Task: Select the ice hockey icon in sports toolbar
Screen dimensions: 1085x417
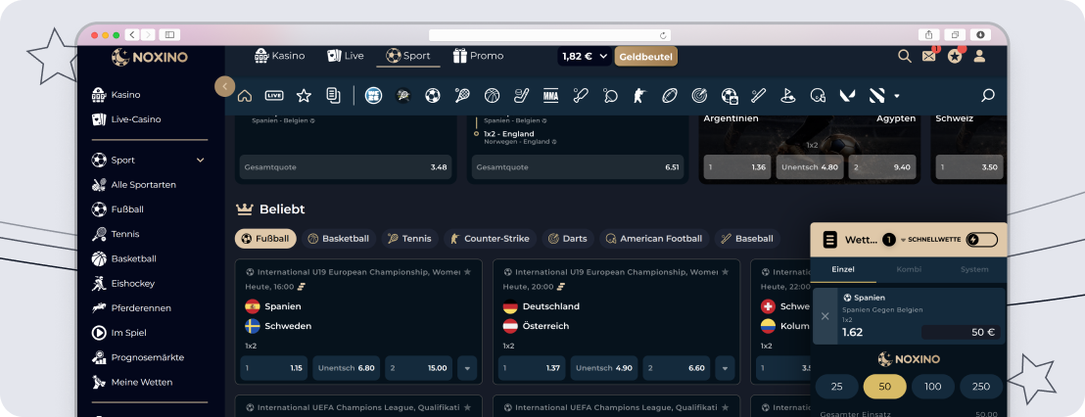Action: tap(521, 95)
